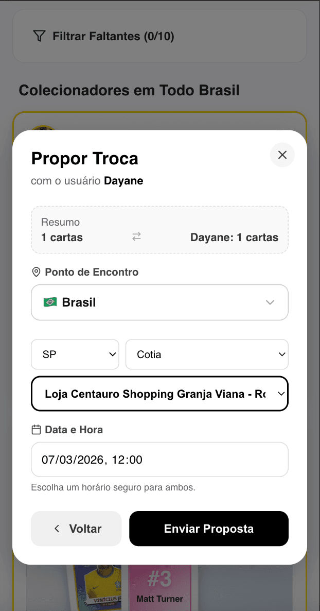Click the Resumo summary box

click(159, 230)
